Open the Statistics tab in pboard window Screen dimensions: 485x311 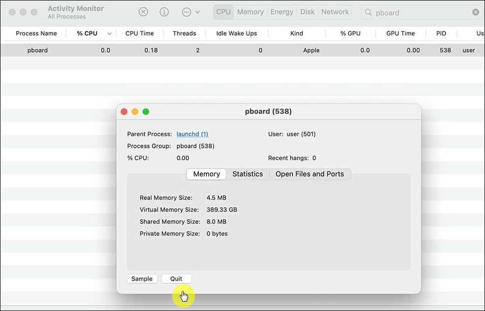pos(248,174)
